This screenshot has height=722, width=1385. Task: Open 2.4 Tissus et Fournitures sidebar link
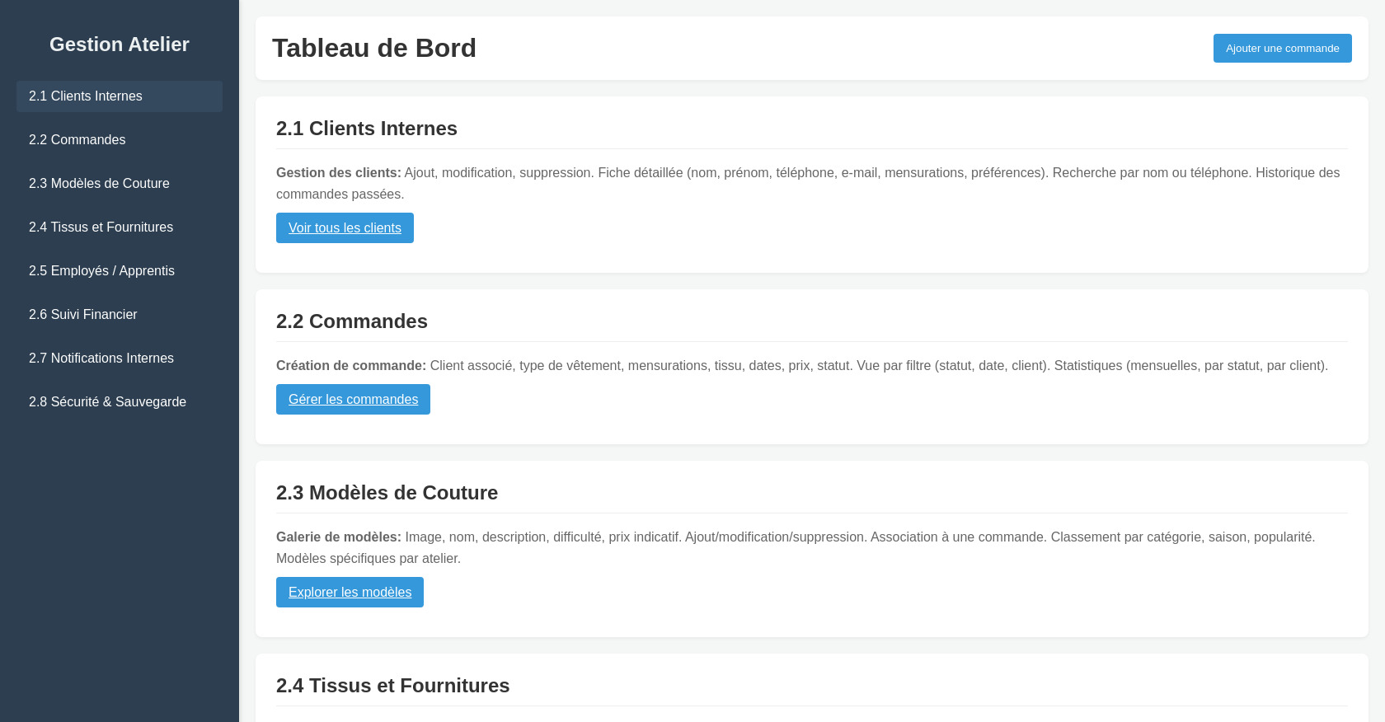pos(101,227)
